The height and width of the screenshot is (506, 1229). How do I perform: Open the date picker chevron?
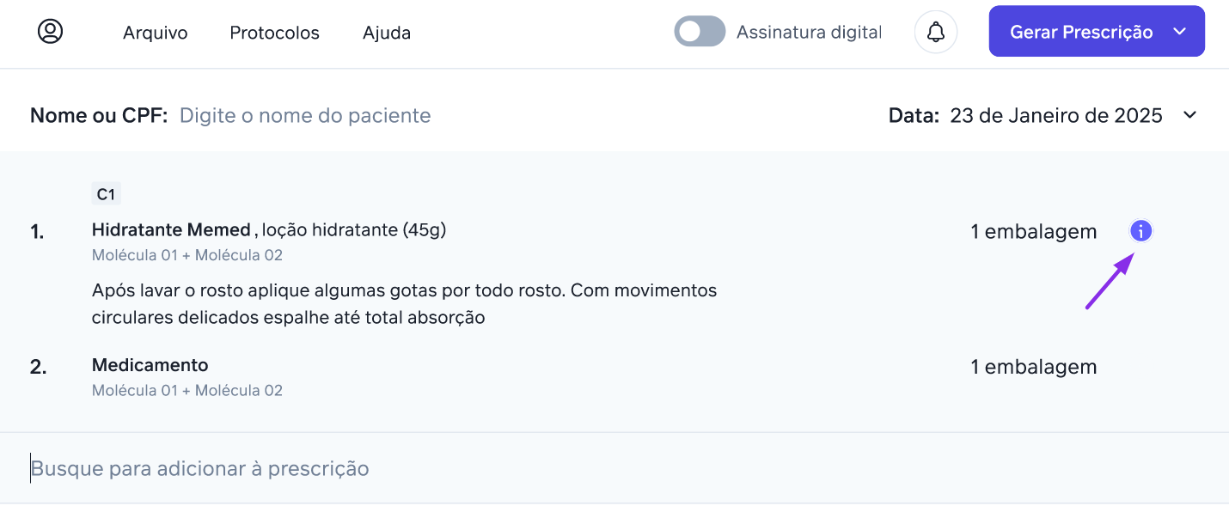pos(1189,115)
